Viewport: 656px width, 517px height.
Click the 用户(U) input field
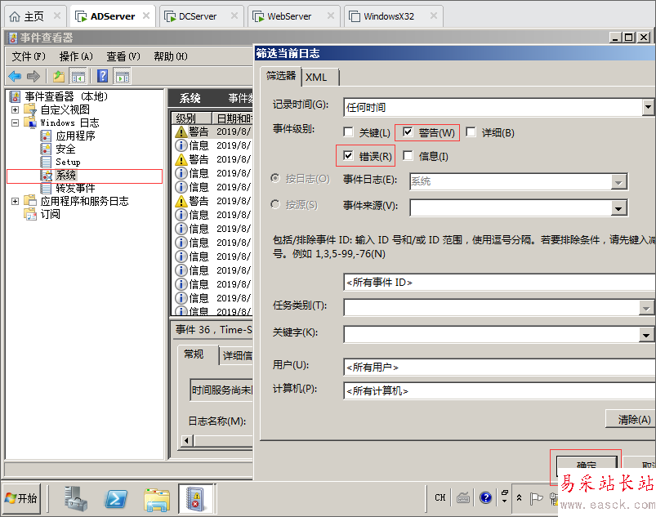(499, 368)
